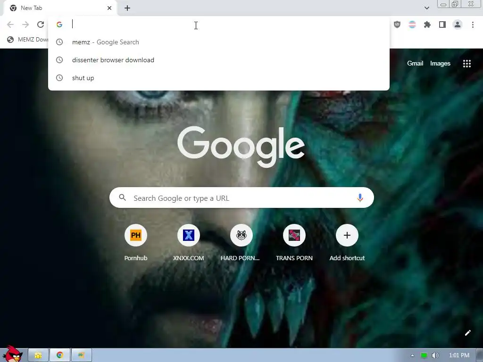
Task: Open the volume speaker tray icon
Action: 435,355
